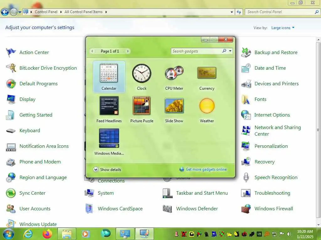Expand All Control Panel Items breadcrumb arrow

[x=106, y=12]
